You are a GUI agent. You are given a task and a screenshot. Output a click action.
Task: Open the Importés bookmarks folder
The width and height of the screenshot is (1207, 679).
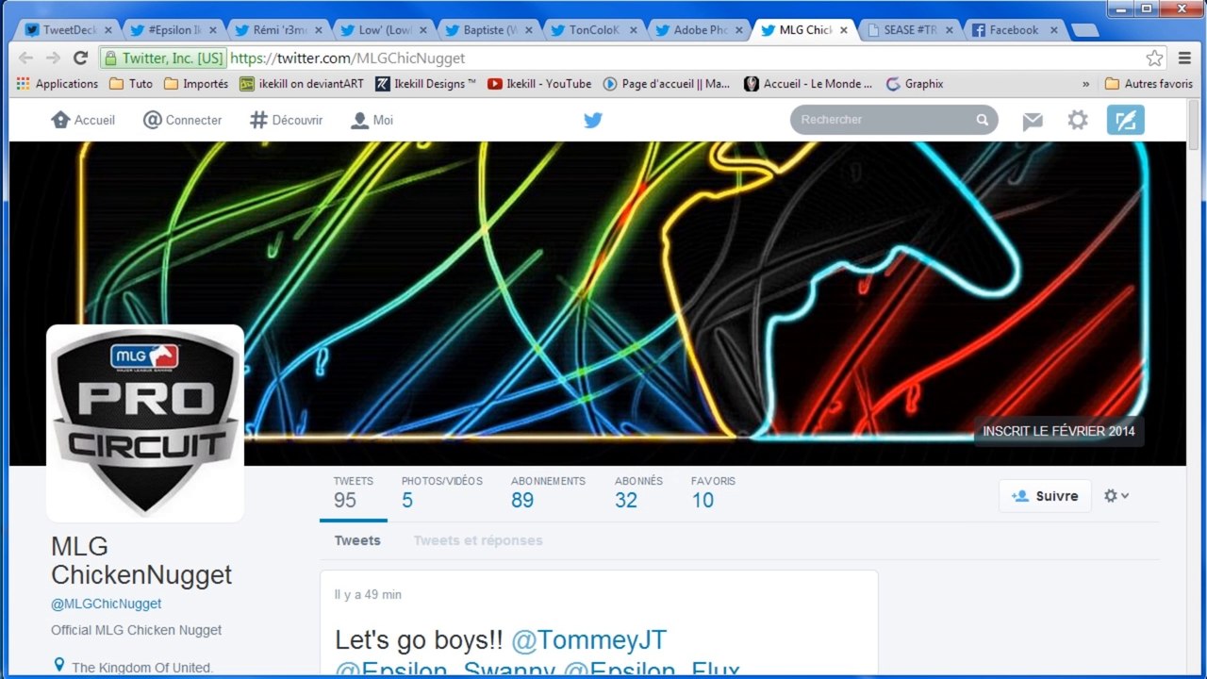click(196, 84)
